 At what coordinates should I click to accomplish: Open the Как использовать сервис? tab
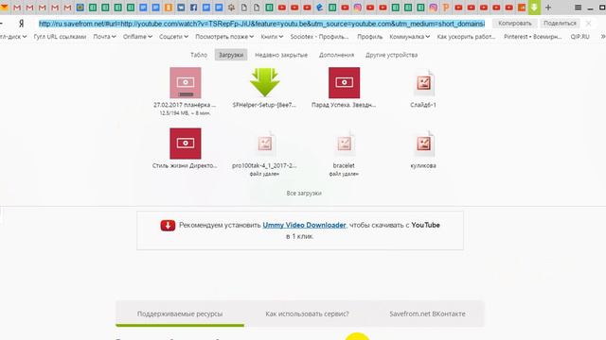(x=307, y=314)
